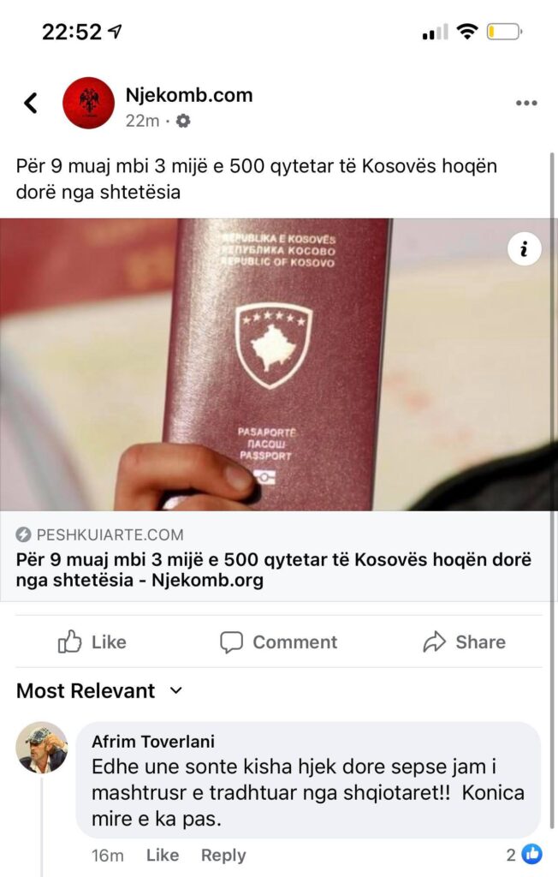Open the PESHKUIARTE.COM article headline link
Viewport: 558px width, 877px height.
click(x=273, y=570)
